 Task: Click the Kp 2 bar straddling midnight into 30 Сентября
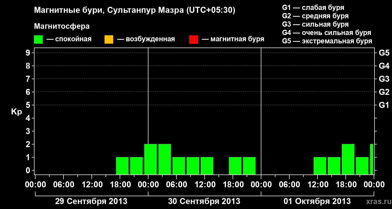(151, 159)
